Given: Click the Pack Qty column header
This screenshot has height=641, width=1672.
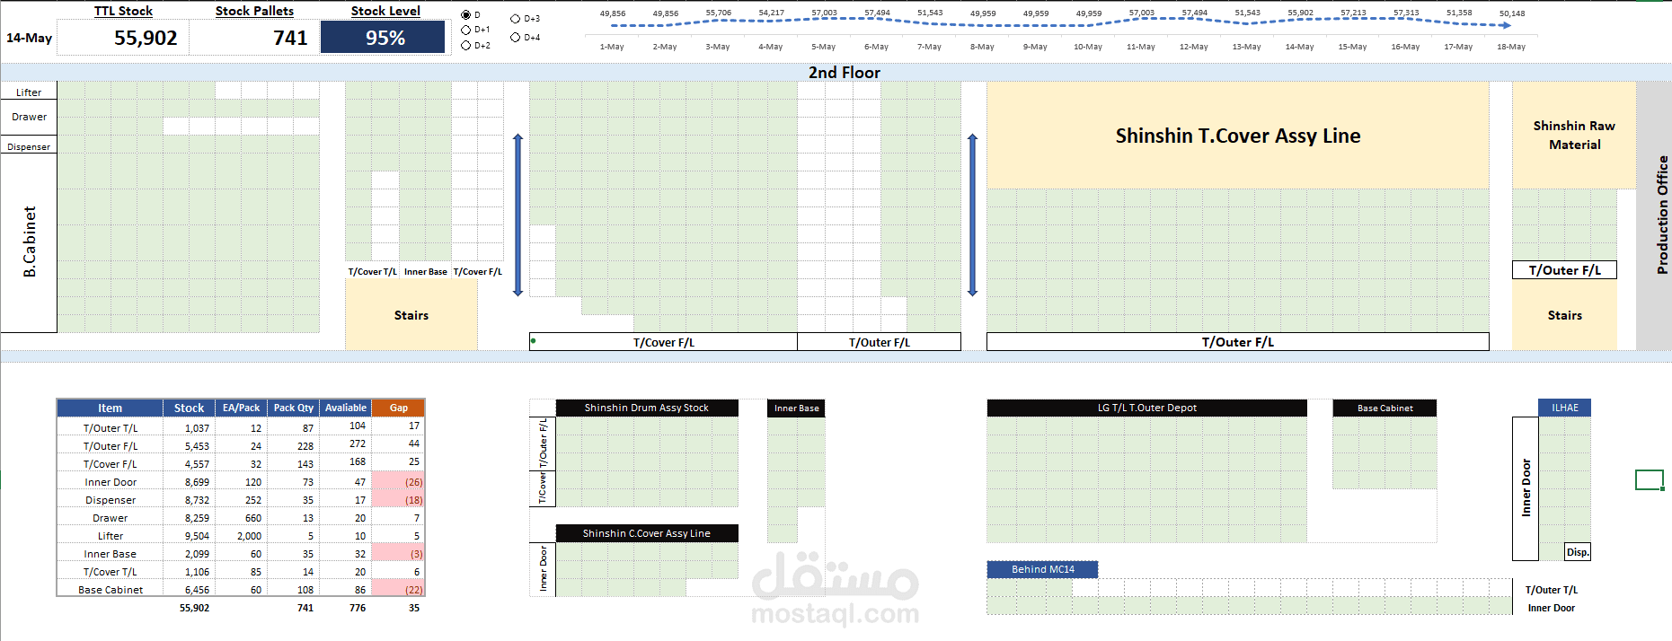Looking at the screenshot, I should (293, 408).
